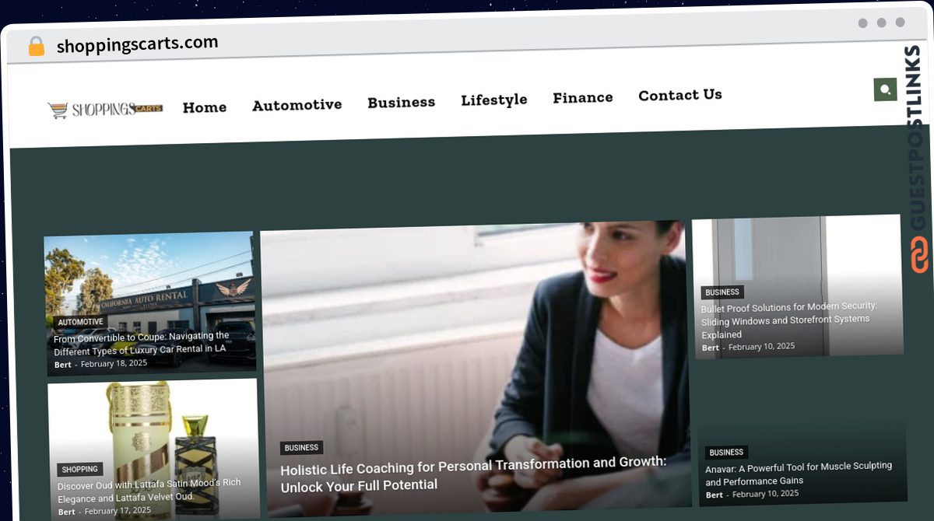The image size is (934, 521).
Task: Open the Anavar muscle sculpting article
Action: click(x=799, y=473)
